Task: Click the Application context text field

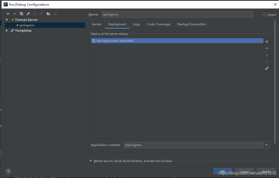Action: coord(194,145)
